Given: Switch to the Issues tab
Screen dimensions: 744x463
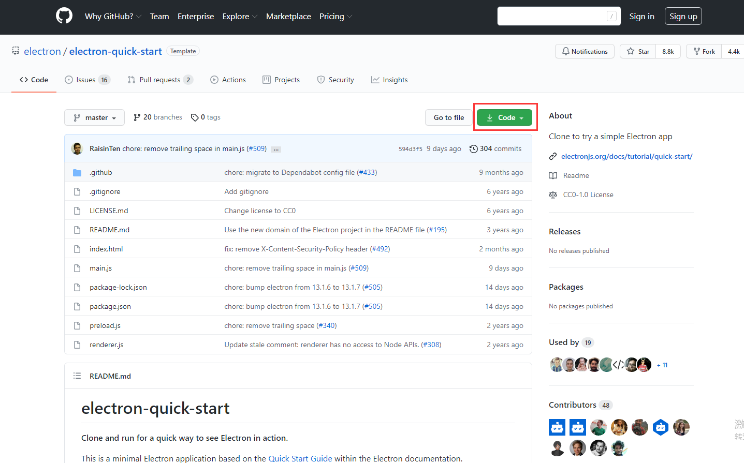Looking at the screenshot, I should 87,80.
